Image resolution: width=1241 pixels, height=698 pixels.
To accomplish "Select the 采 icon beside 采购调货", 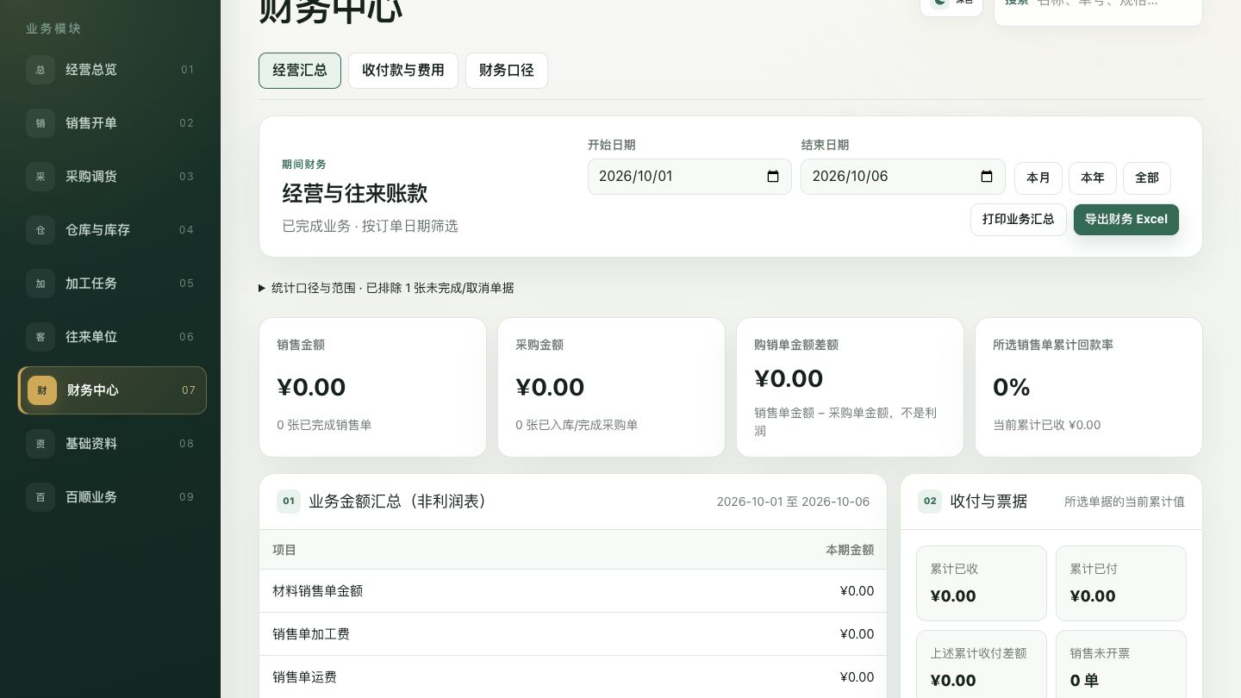I will point(41,177).
